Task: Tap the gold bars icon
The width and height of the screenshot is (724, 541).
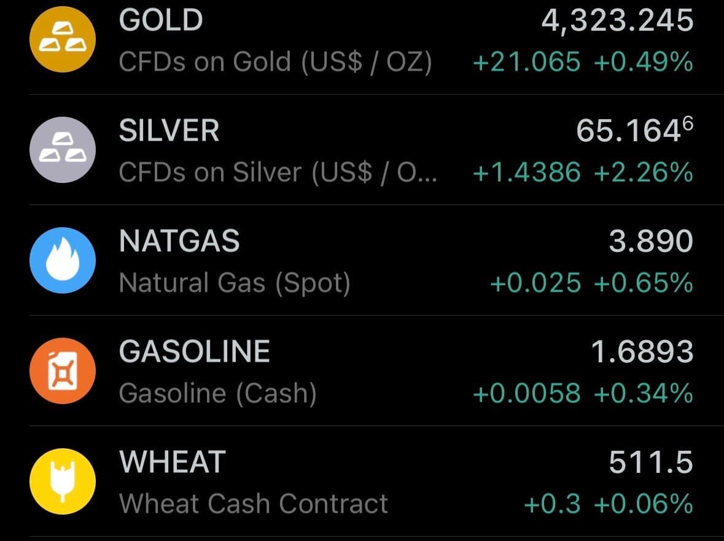Action: click(x=63, y=39)
